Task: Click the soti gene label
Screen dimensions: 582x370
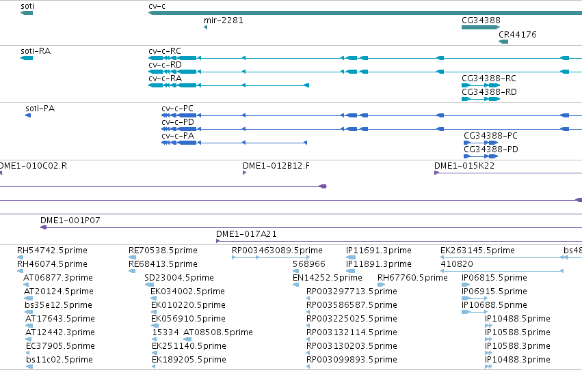Action: [x=27, y=6]
